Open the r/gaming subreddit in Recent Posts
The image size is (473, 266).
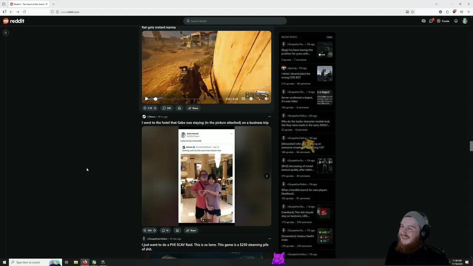[x=292, y=68]
